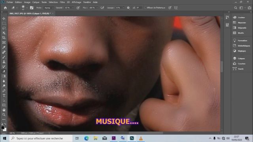Open the search icon in options bar
This screenshot has width=253, height=142.
236,8
